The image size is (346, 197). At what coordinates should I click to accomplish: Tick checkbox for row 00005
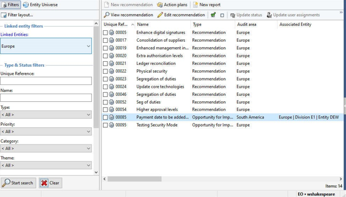[105, 33]
